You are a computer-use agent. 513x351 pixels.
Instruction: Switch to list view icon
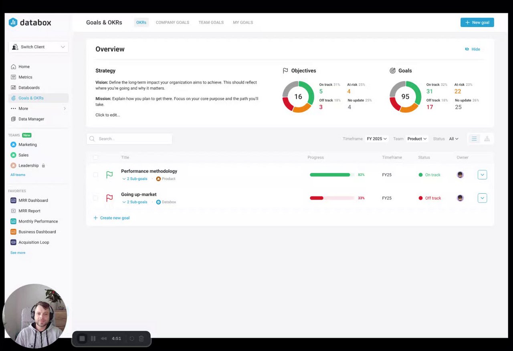(x=474, y=139)
